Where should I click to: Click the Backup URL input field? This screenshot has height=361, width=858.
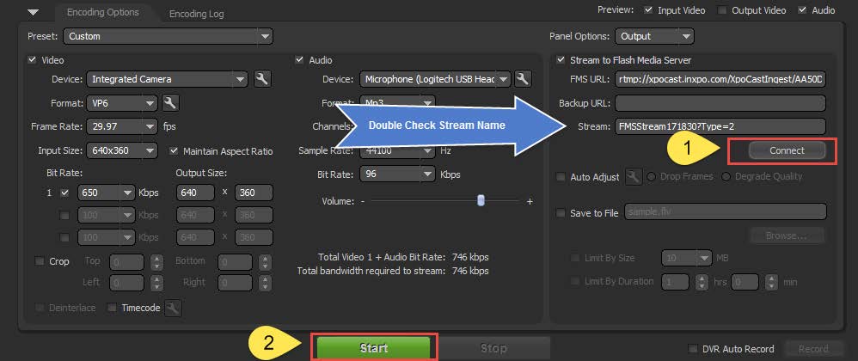click(x=720, y=103)
